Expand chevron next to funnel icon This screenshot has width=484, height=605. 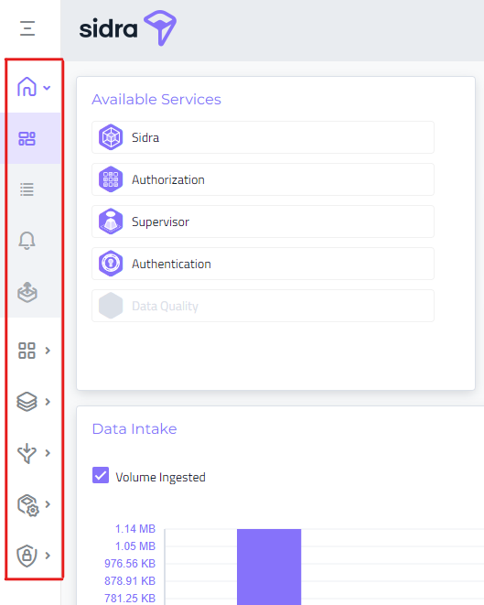(x=48, y=452)
